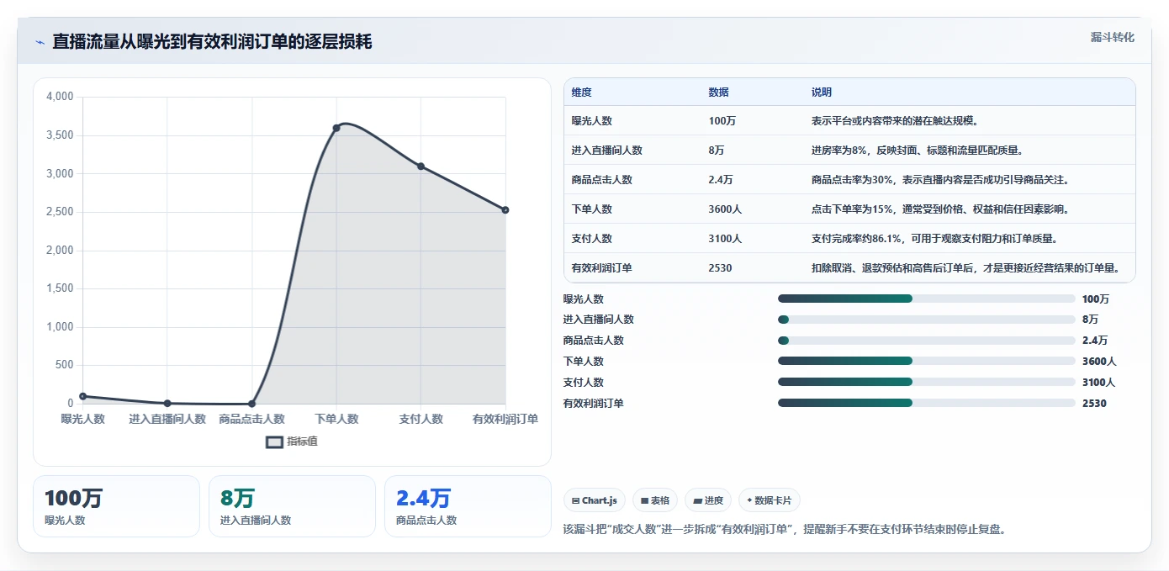
Task: Click the 维度 table column header
Action: (581, 93)
